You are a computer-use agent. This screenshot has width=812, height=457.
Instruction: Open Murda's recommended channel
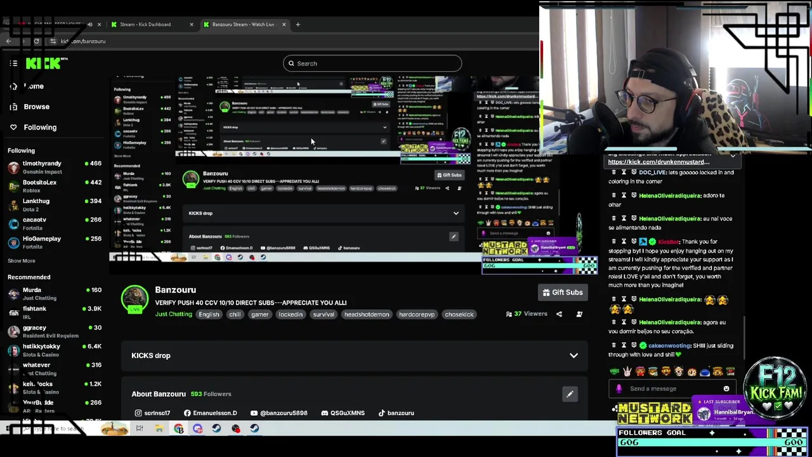55,293
